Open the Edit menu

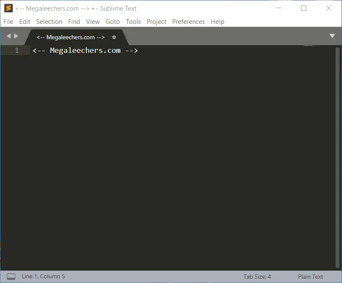point(25,22)
